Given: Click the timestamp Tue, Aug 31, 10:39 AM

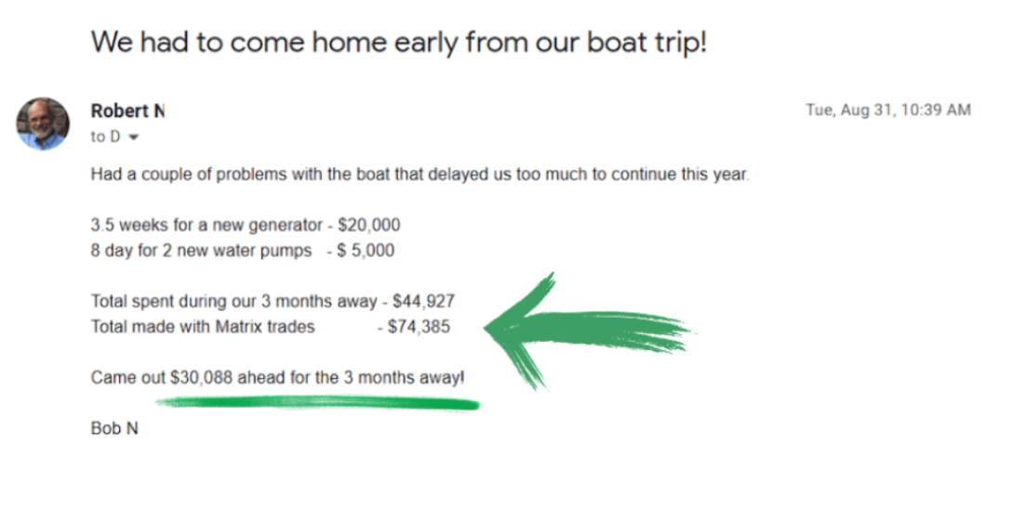Looking at the screenshot, I should pyautogui.click(x=887, y=110).
